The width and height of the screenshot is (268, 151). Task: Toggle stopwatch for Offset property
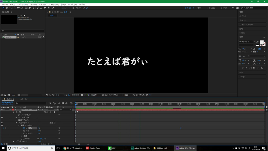24,133
